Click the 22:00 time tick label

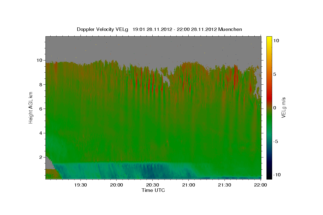(260, 185)
